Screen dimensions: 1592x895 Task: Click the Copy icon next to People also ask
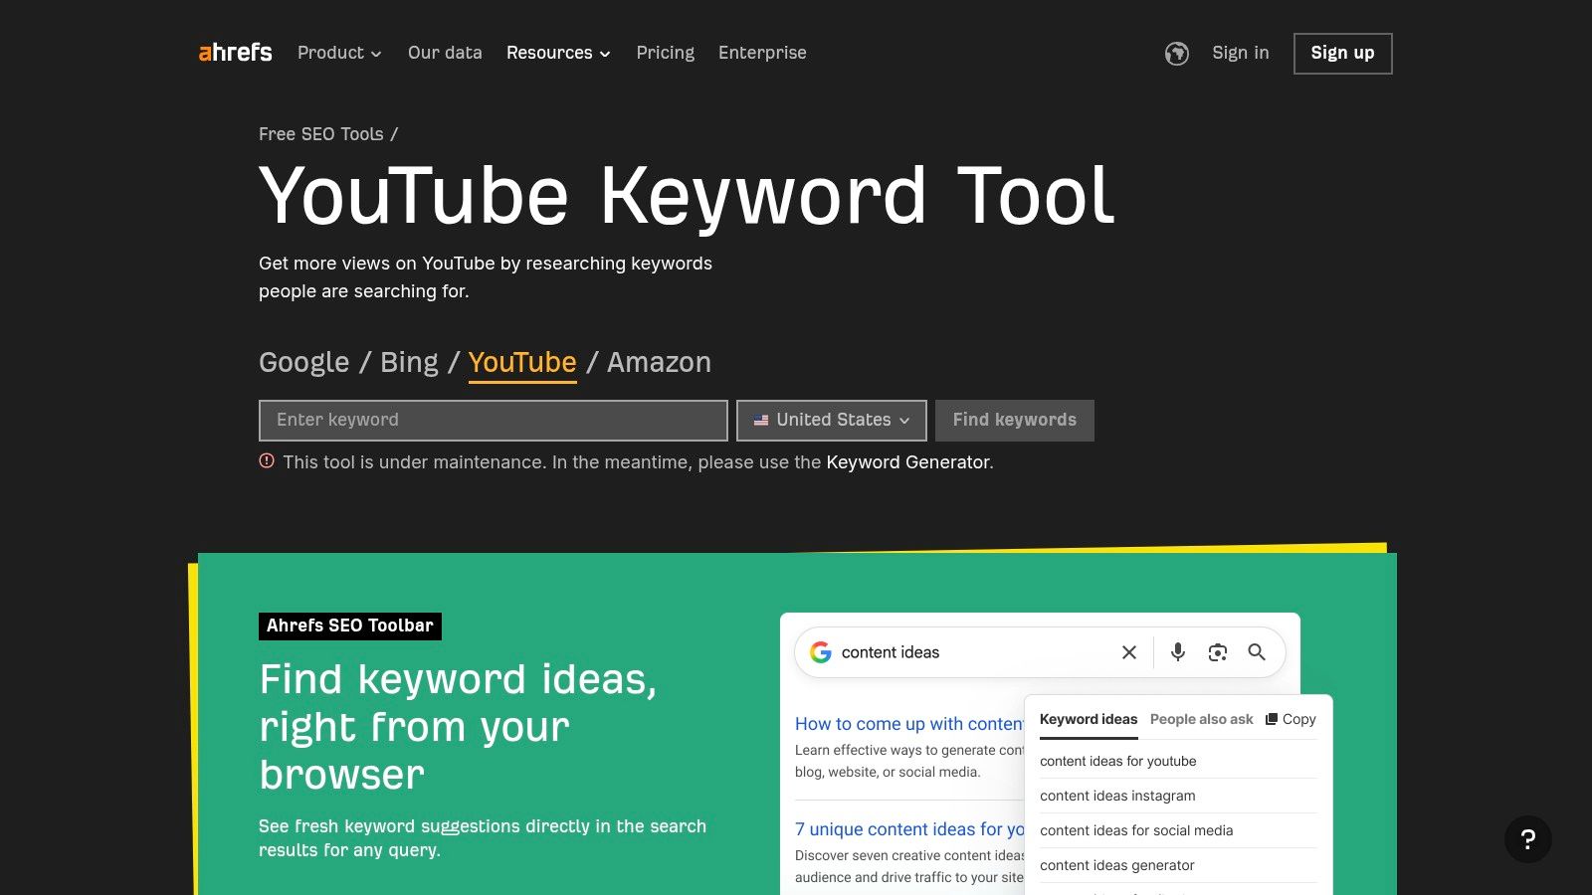click(x=1290, y=718)
